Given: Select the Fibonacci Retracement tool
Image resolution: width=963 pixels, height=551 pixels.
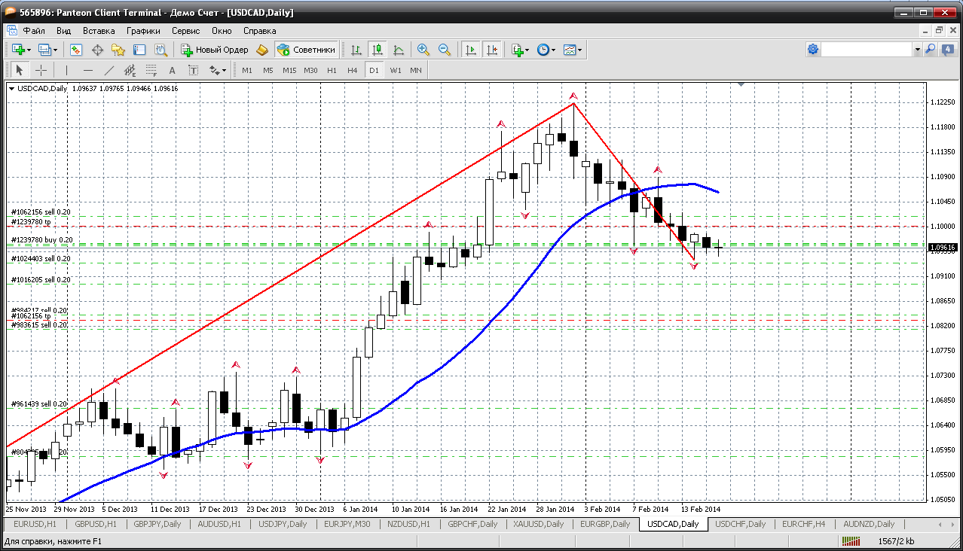Looking at the screenshot, I should [x=151, y=70].
